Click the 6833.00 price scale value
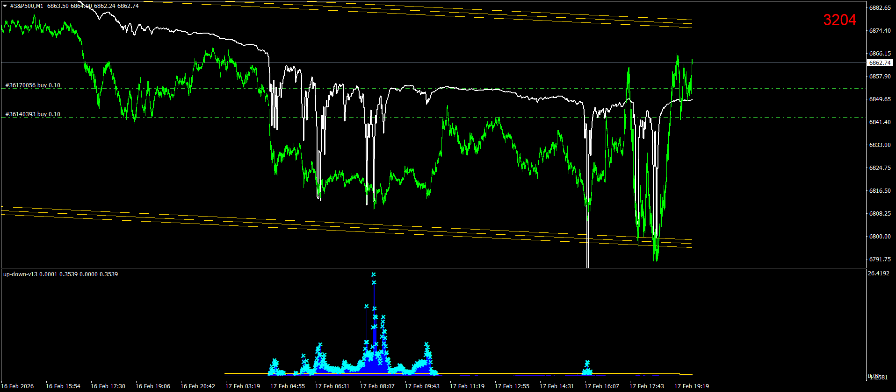This screenshot has width=896, height=392. pos(880,145)
